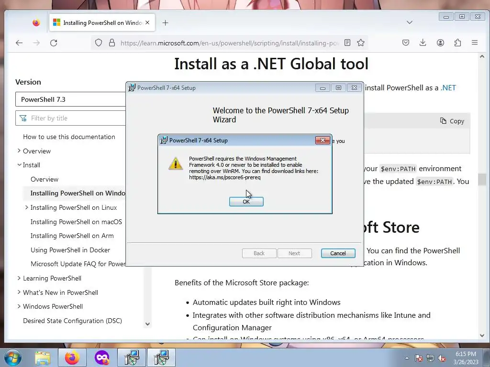The image size is (490, 367).
Task: Open the Pocket save icon
Action: pyautogui.click(x=406, y=43)
